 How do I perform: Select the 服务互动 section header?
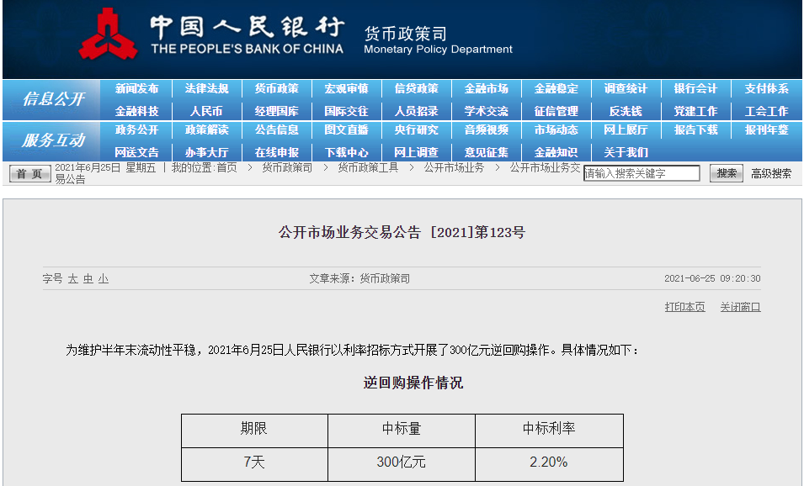point(53,140)
